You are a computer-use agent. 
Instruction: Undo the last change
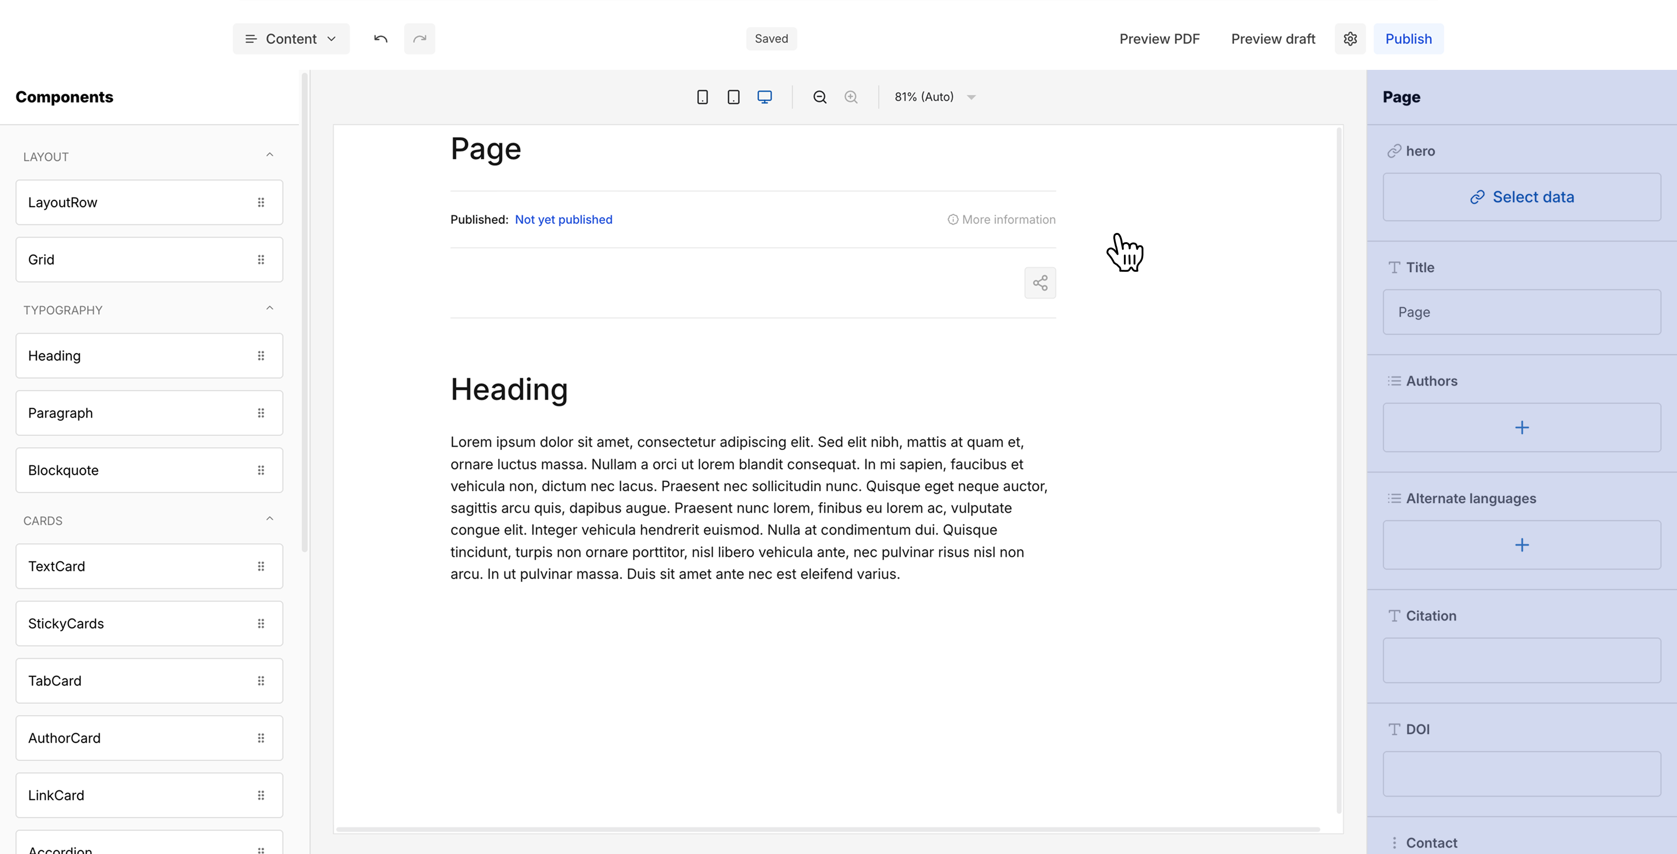coord(380,38)
